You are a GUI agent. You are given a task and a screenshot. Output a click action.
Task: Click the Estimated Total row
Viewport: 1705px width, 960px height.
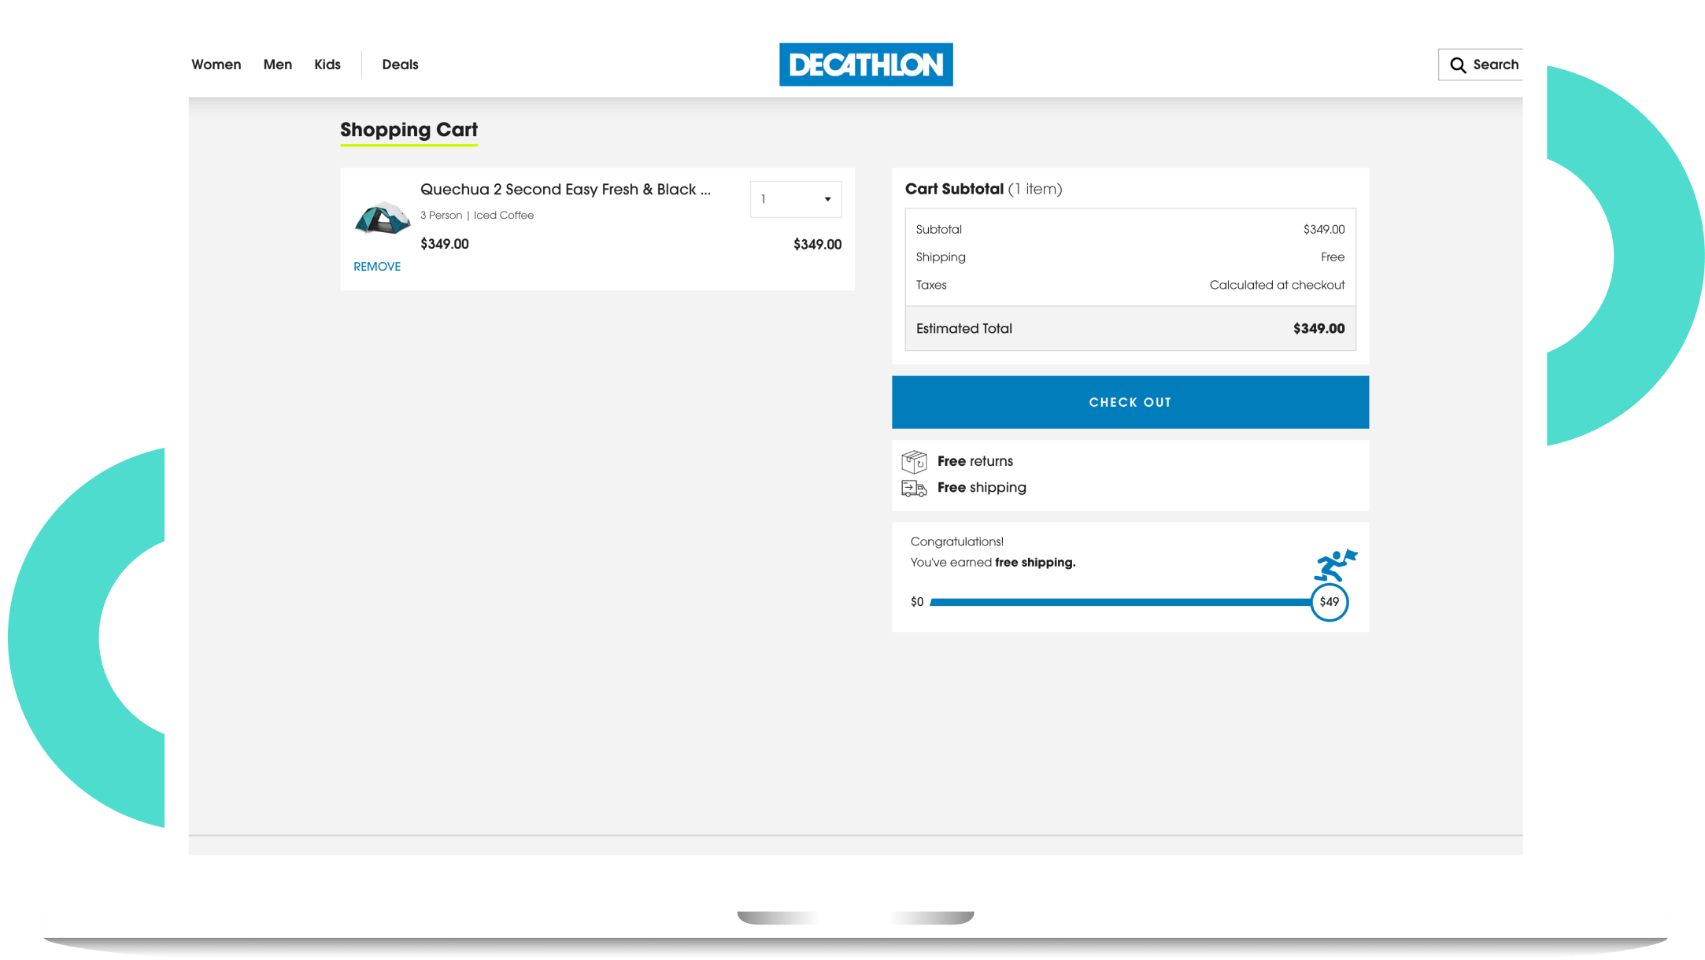coord(1130,329)
